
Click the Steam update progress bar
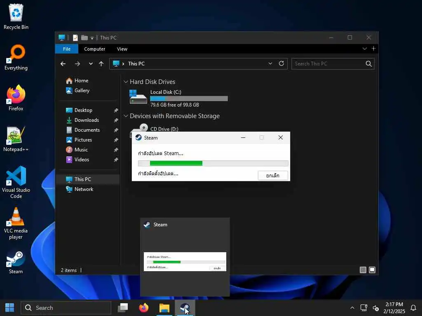(213, 163)
